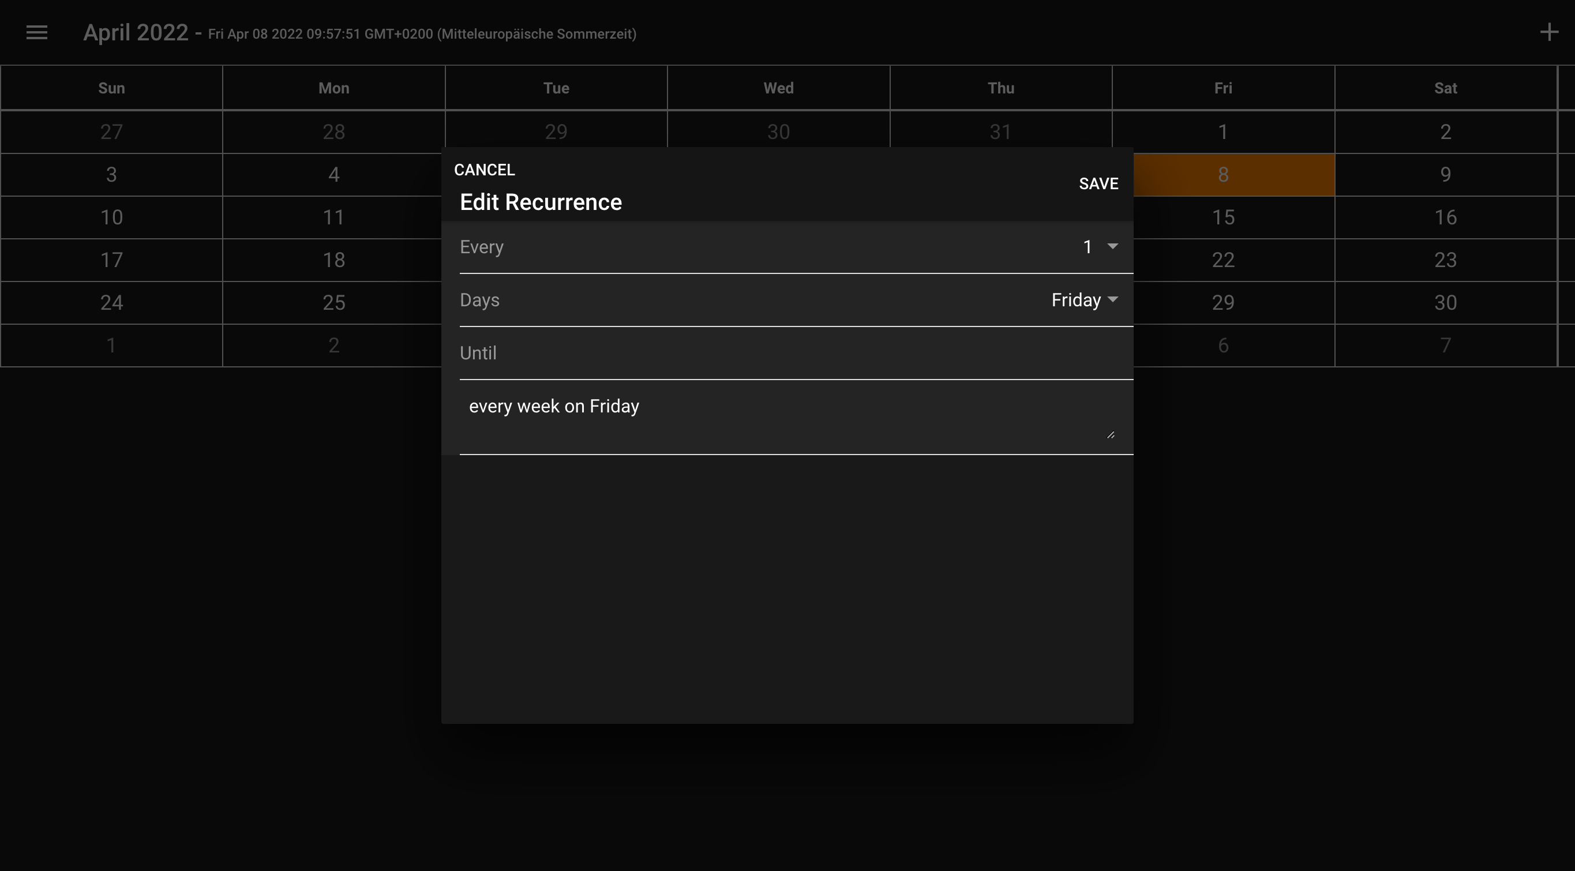This screenshot has height=871, width=1575.
Task: Click the Sat column header
Action: [x=1445, y=88]
